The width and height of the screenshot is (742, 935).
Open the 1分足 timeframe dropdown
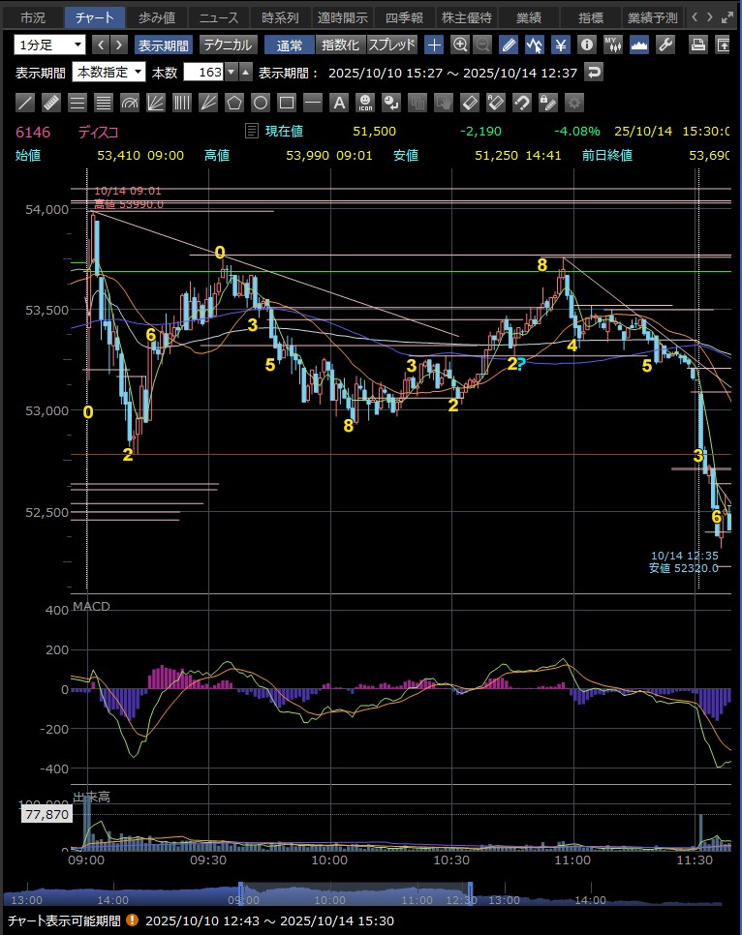click(x=49, y=45)
